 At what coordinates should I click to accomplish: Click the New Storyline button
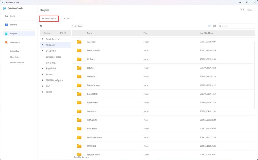tap(49, 18)
